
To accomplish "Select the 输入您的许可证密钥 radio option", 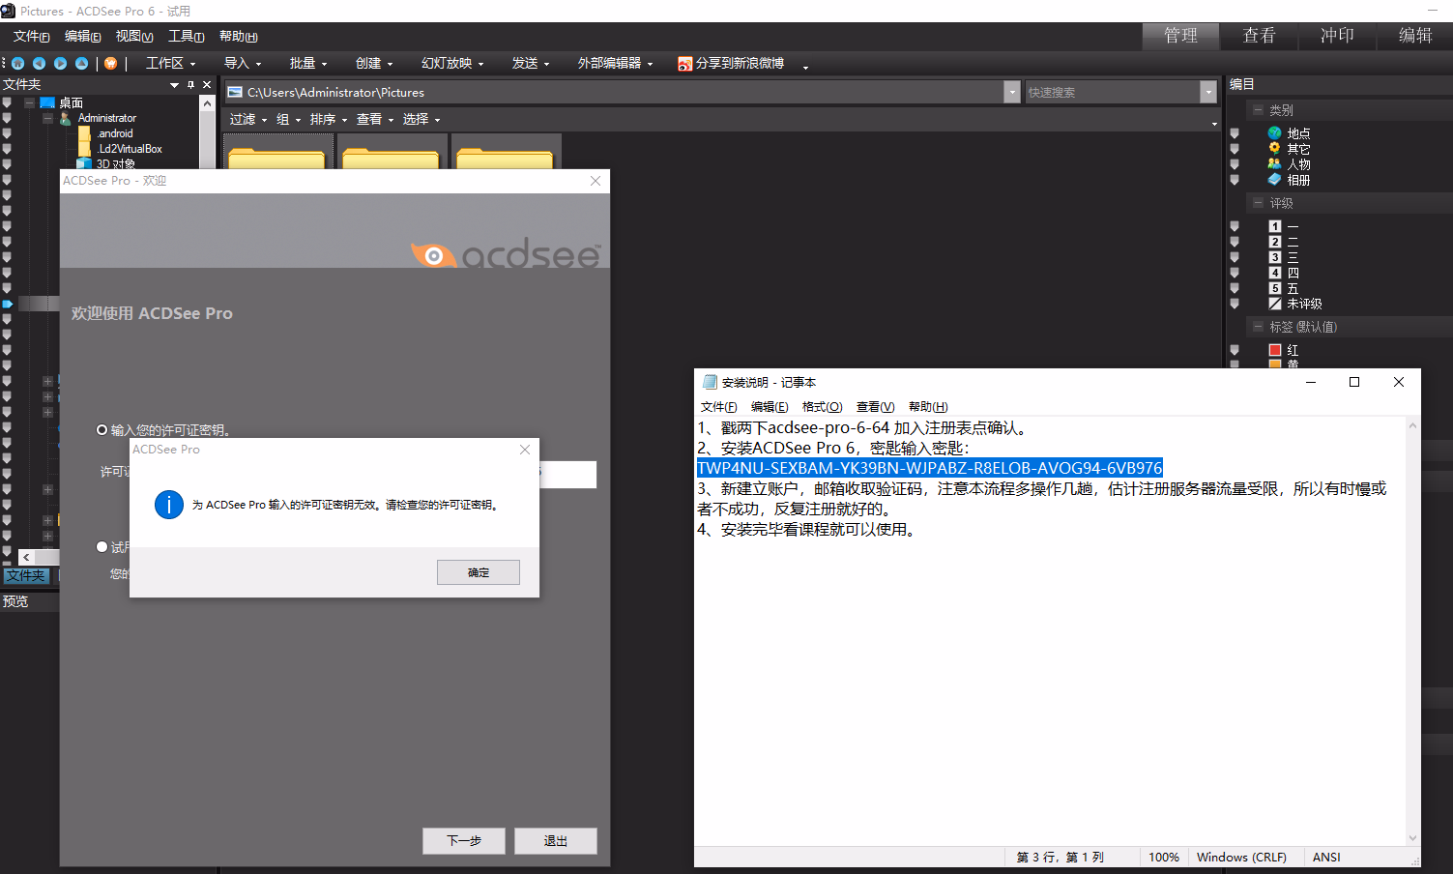I will pyautogui.click(x=102, y=430).
